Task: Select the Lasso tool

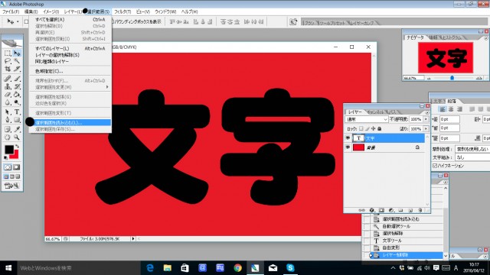Action: [x=8, y=61]
